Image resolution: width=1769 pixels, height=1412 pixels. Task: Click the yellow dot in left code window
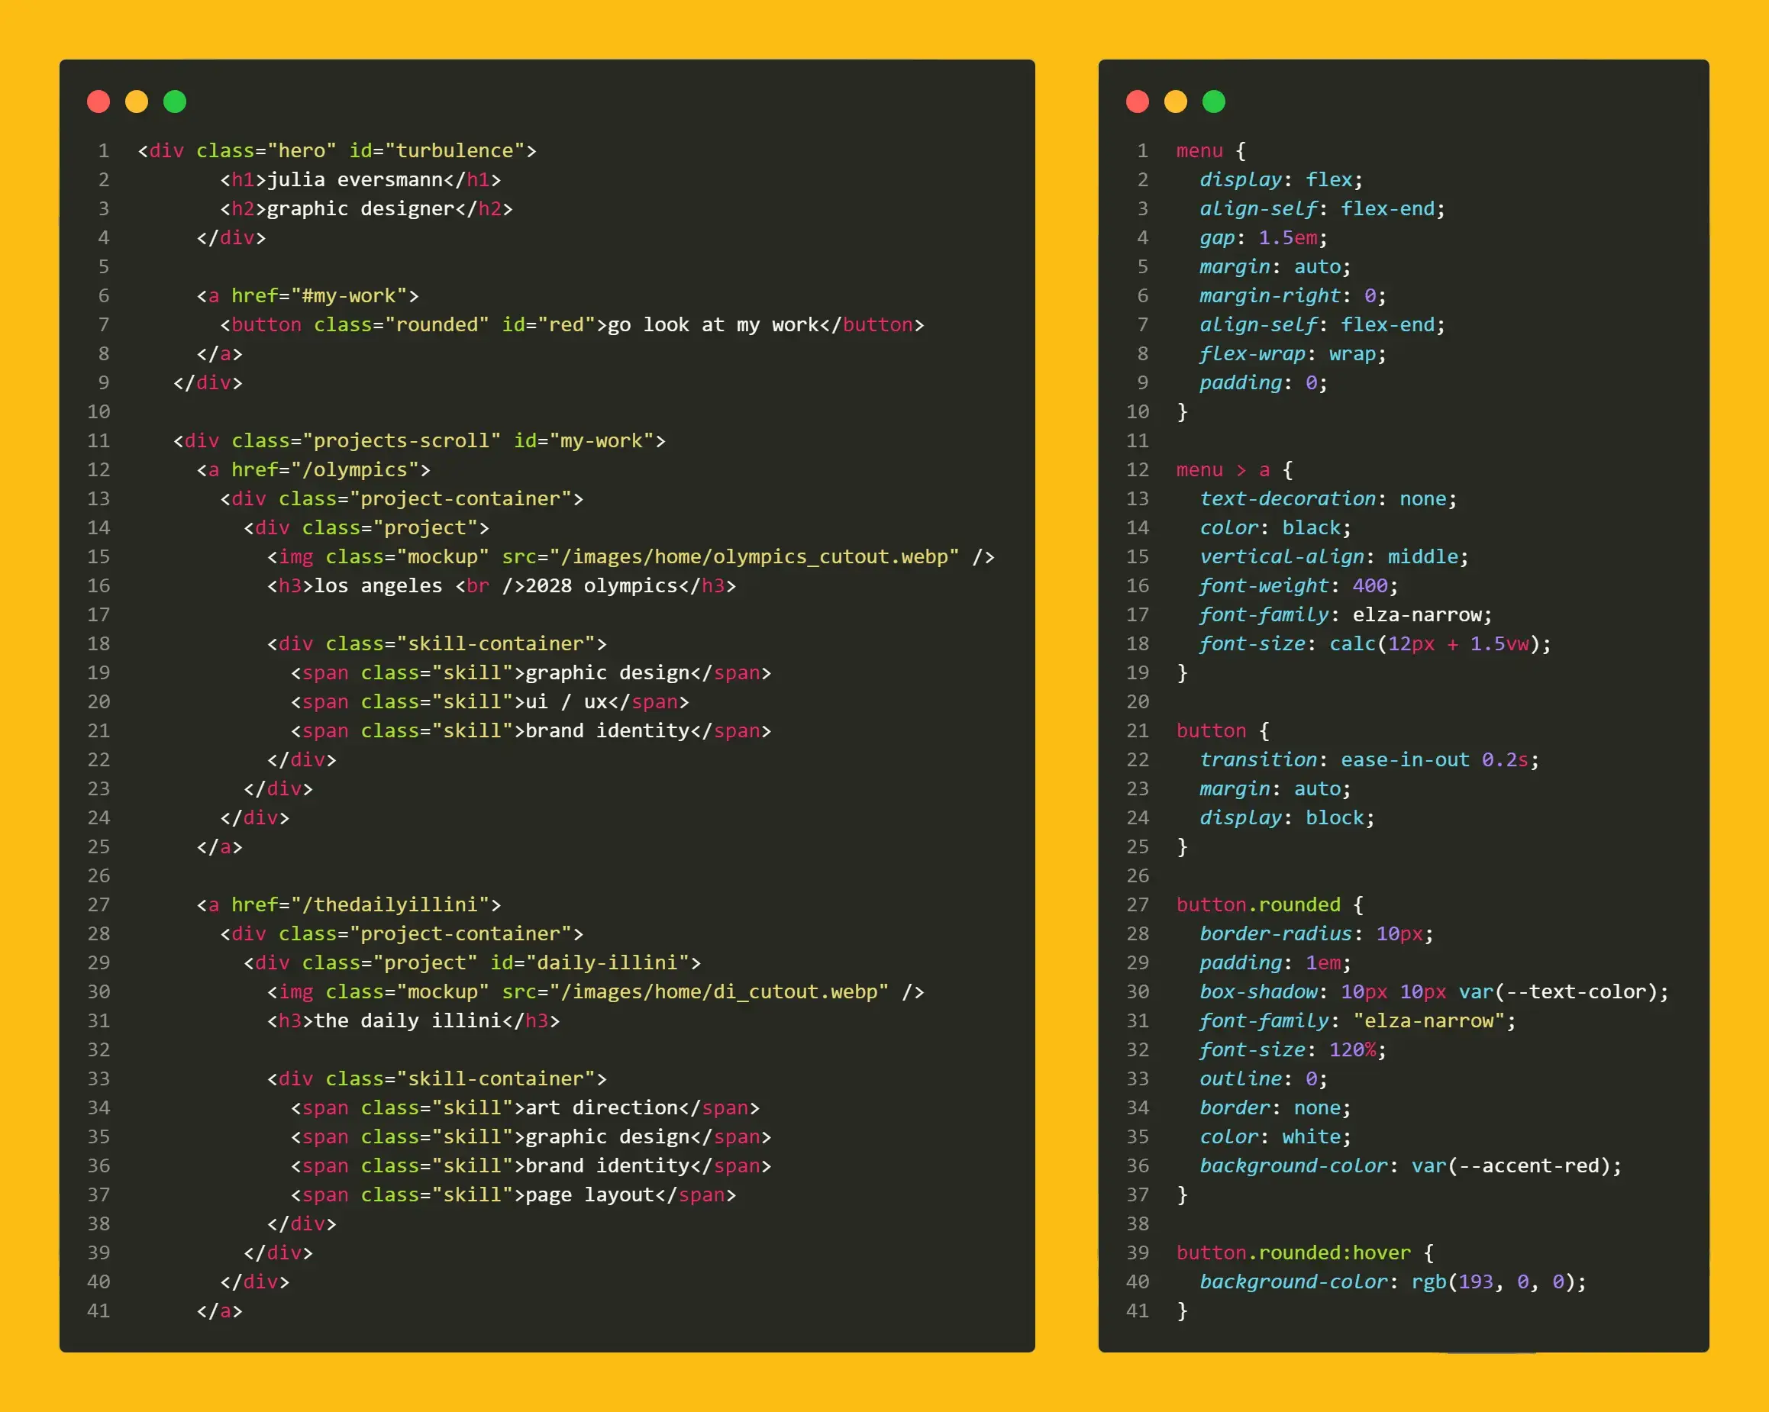(x=136, y=102)
